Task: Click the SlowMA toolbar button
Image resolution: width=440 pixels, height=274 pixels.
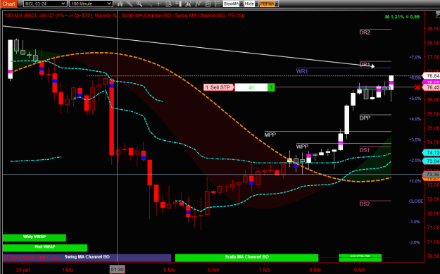Action: click(x=231, y=4)
